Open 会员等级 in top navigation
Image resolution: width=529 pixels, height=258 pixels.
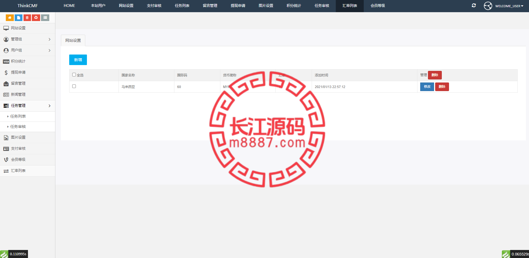pos(378,6)
